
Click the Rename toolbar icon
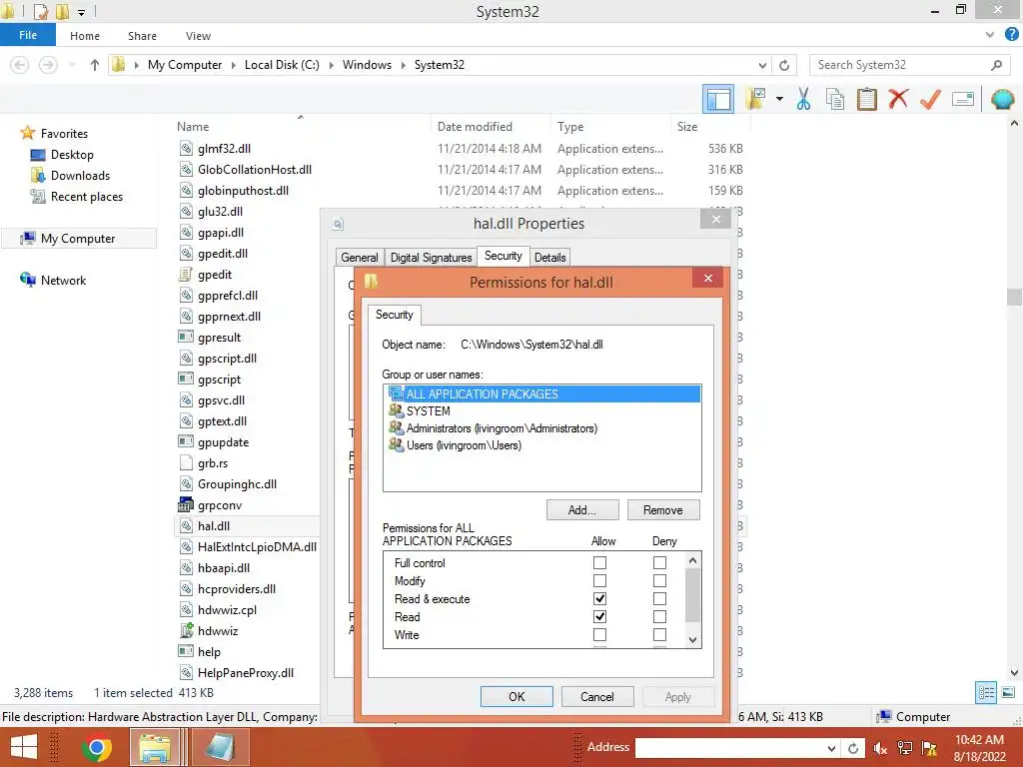tap(963, 99)
